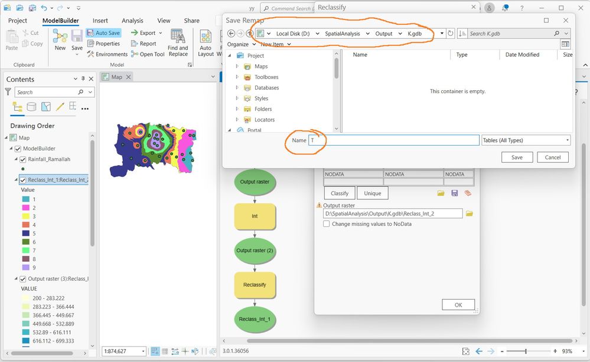Toggle Reclass_Int_1 layer checkbox
Viewport: 590px width, 362px height.
[x=22, y=180]
